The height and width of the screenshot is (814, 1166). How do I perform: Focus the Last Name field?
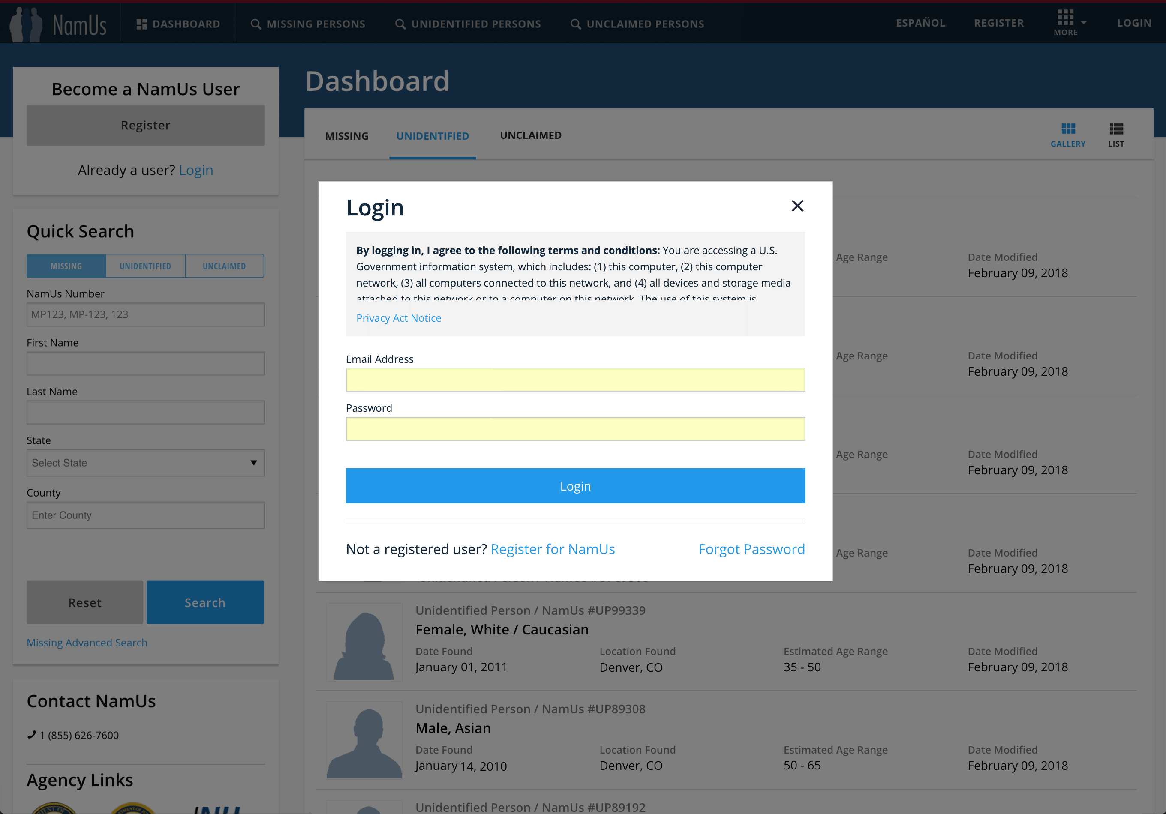[146, 412]
